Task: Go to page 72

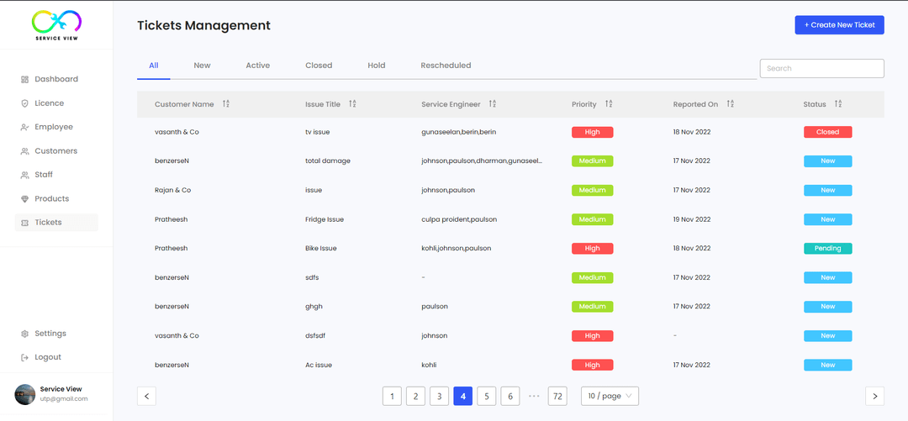Action: click(x=557, y=396)
